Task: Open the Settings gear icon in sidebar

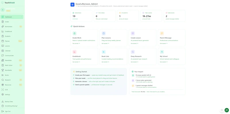Action: (x=3, y=94)
